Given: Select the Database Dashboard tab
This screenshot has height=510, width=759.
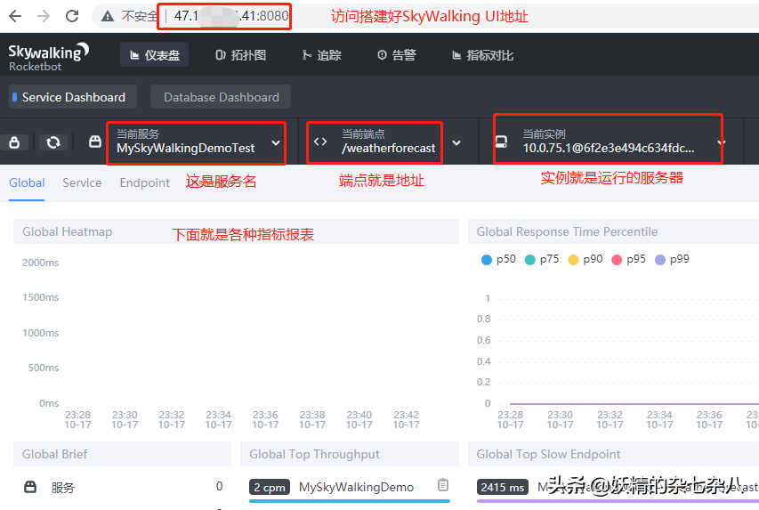Looking at the screenshot, I should click(221, 97).
